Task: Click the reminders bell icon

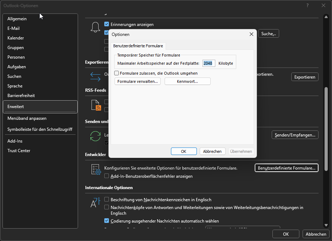Action: pos(95,27)
